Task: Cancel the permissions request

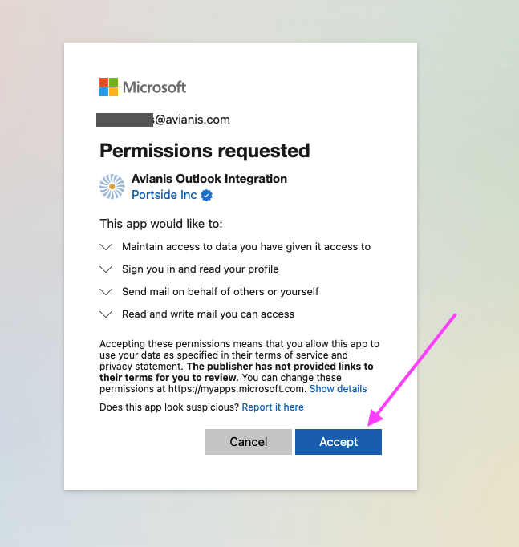Action: point(249,442)
